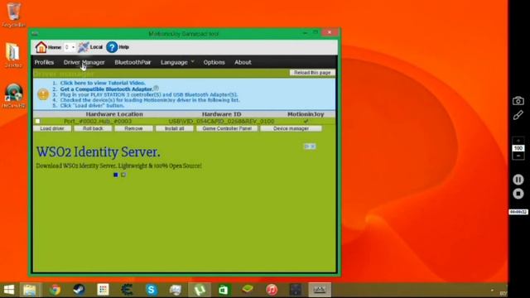
Task: Open uTorrent from the taskbar
Action: pyautogui.click(x=200, y=290)
